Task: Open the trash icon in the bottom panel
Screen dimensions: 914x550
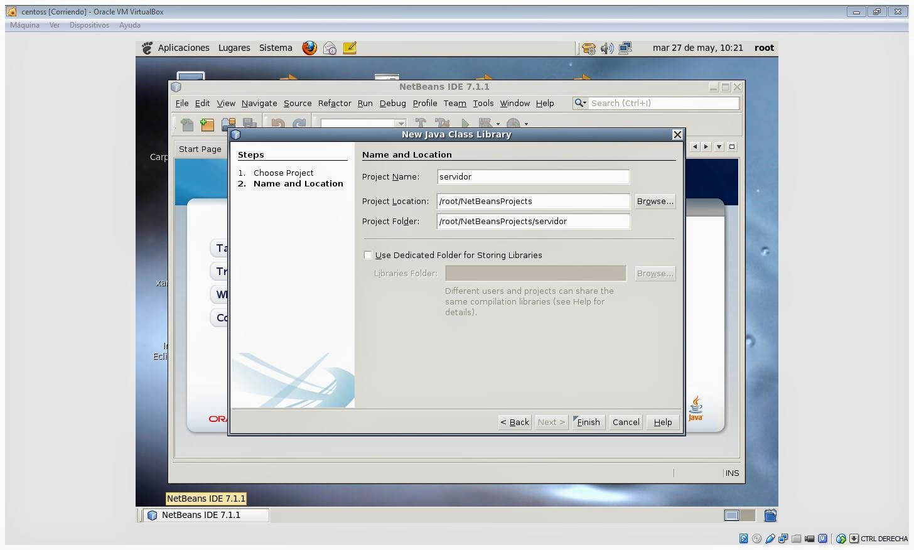Action: click(x=770, y=515)
